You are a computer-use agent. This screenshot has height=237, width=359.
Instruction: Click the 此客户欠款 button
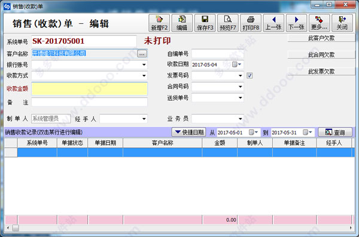point(321,38)
